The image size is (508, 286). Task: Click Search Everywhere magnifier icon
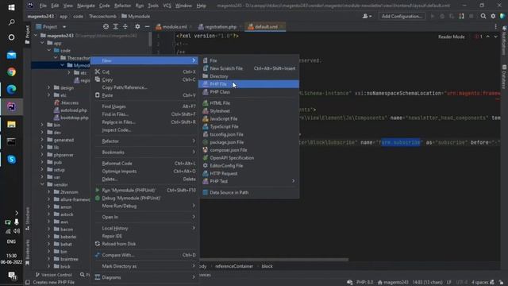point(483,16)
